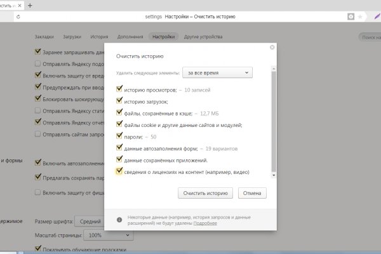The width and height of the screenshot is (381, 254).
Task: Toggle 'файлы, сохранённые в кэше' checkbox
Action: [x=119, y=112]
